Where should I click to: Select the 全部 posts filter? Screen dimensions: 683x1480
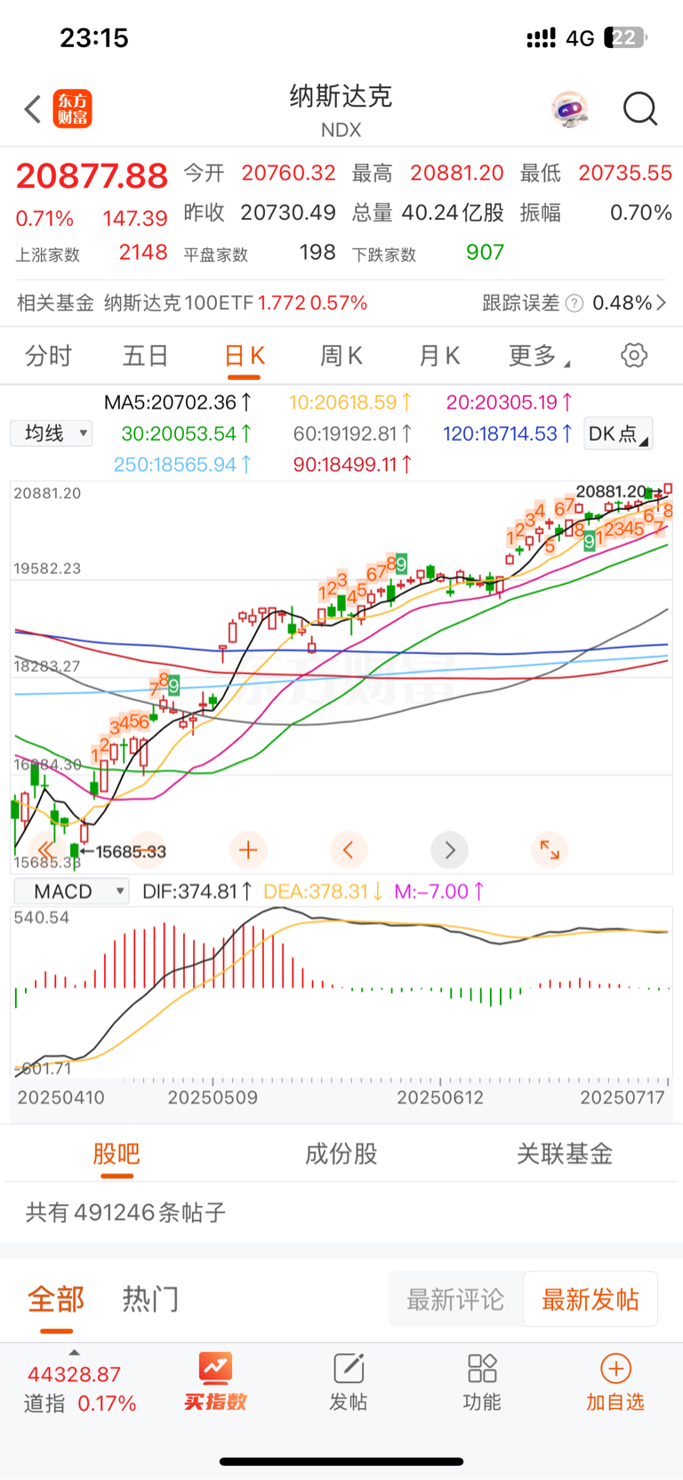56,1299
